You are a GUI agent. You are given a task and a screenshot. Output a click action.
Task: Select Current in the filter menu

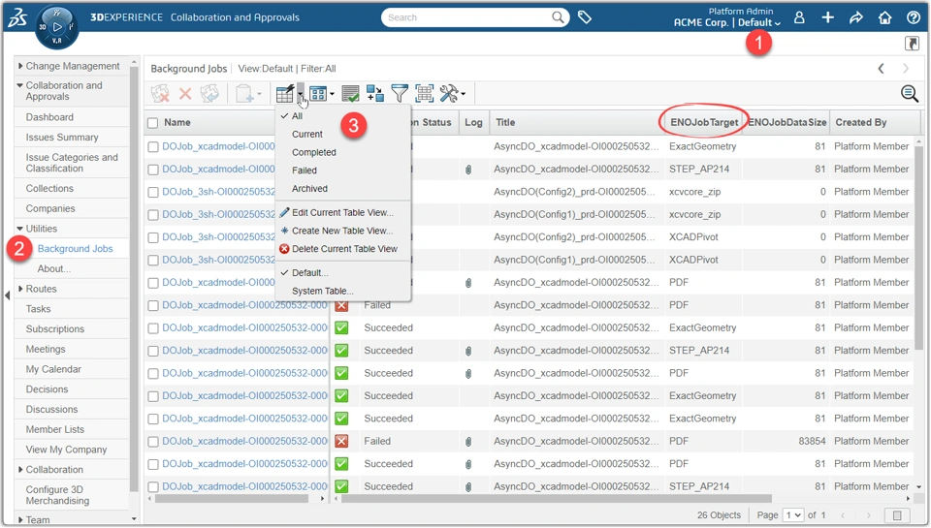[x=307, y=134]
